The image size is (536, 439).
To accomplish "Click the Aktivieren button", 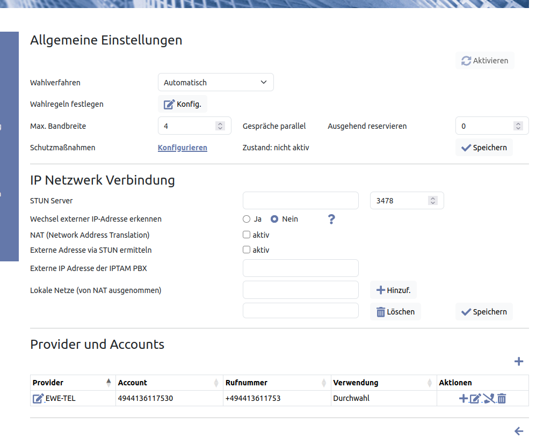I will [x=484, y=61].
